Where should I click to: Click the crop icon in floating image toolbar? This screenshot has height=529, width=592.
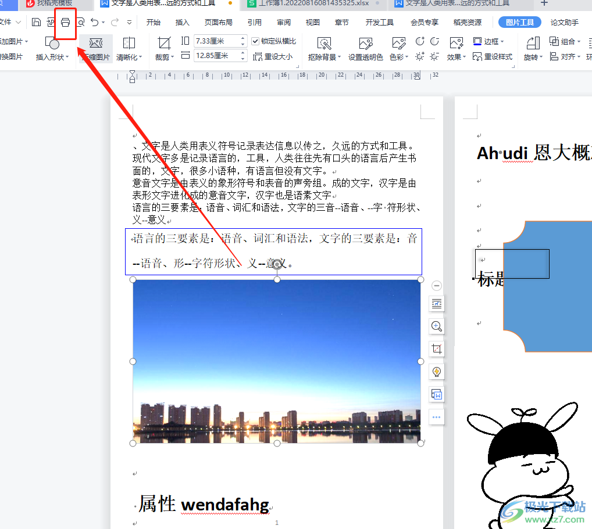437,349
